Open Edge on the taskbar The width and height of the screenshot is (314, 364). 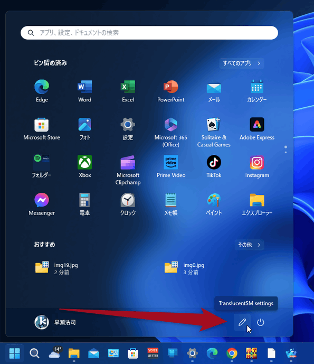click(212, 353)
